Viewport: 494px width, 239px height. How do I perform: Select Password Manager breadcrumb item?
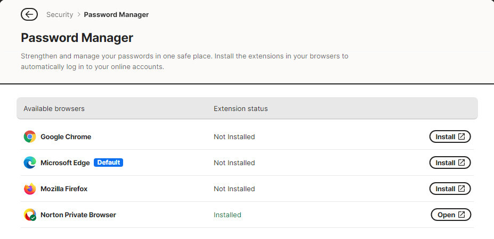click(116, 14)
